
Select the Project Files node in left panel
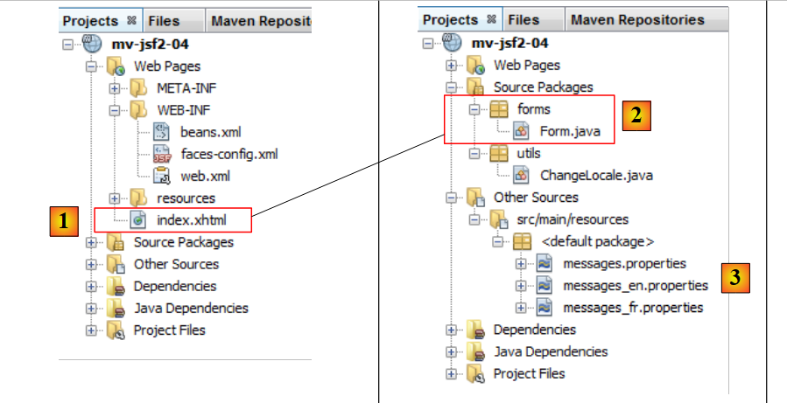(x=169, y=330)
